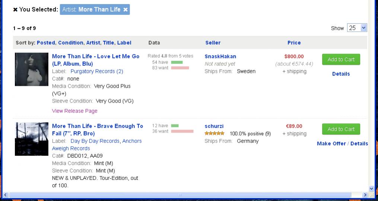
Task: View Release Page for first listing
Action: tap(75, 111)
